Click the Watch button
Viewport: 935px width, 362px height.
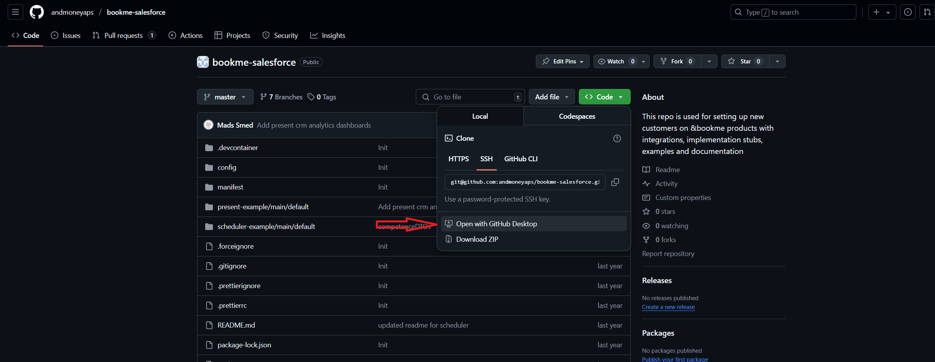[x=616, y=61]
